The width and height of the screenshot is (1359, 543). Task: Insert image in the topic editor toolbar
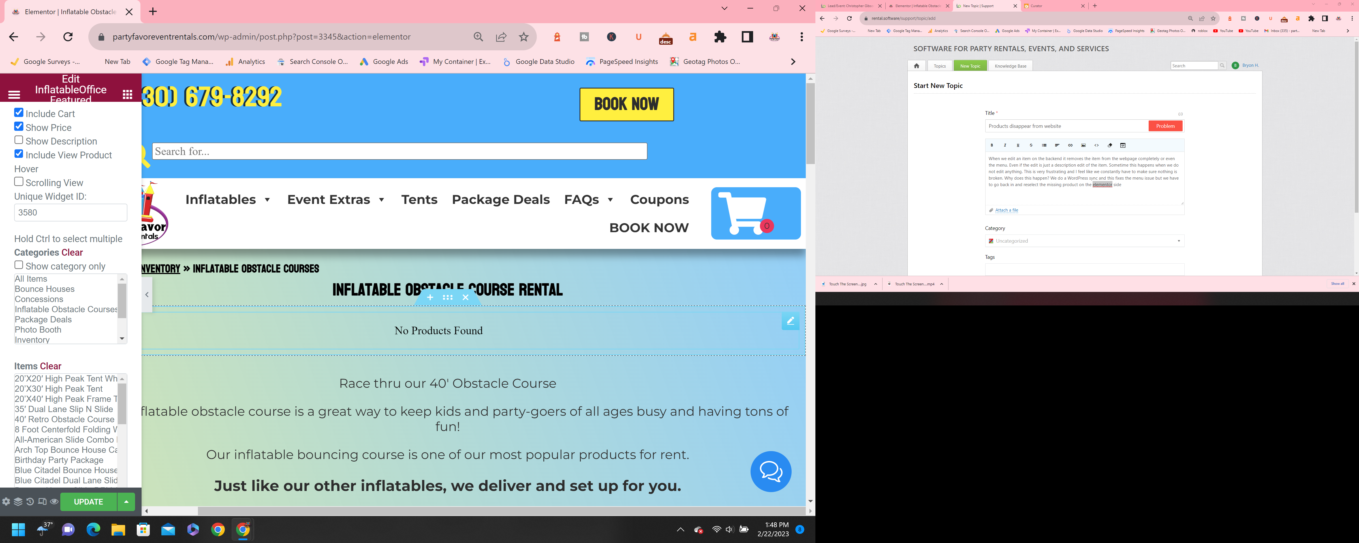point(1083,145)
